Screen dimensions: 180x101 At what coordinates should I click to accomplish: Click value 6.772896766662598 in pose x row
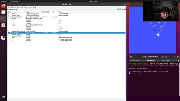65,39
